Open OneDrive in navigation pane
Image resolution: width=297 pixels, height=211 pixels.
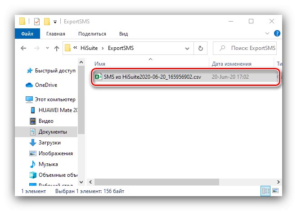point(46,85)
